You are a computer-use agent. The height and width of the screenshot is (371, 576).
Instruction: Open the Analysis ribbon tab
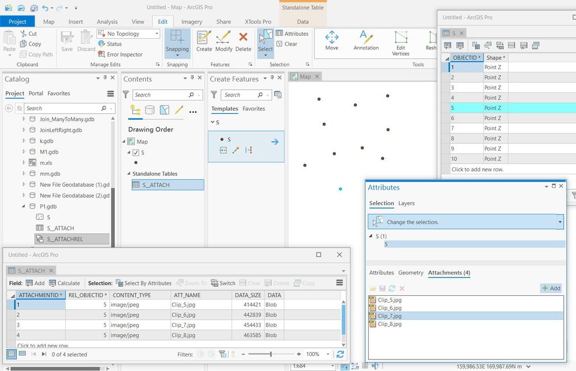(x=107, y=22)
